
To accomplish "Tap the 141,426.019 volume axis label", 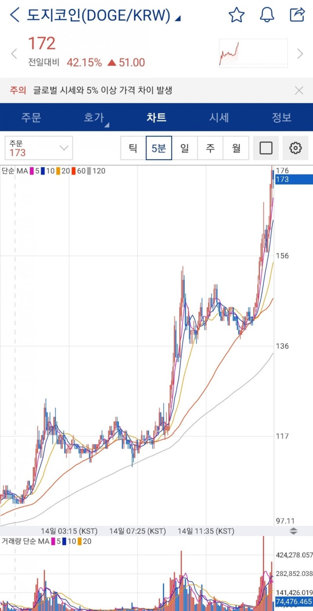I will pos(294,592).
